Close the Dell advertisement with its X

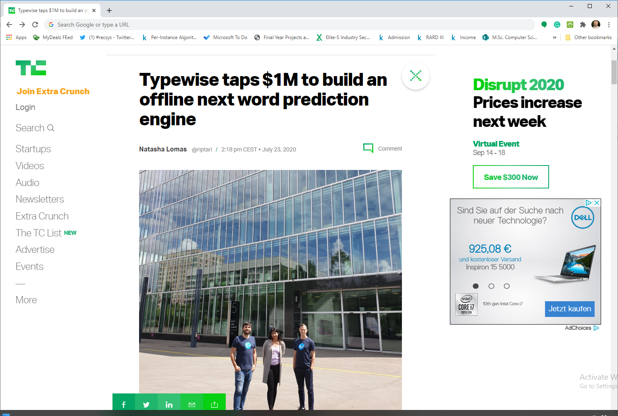(597, 203)
